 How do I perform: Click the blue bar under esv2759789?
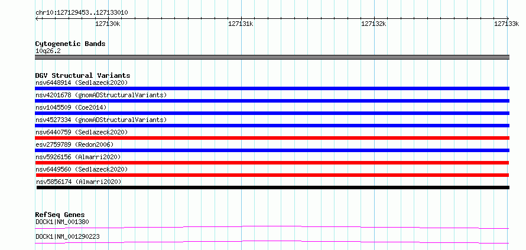[272, 150]
